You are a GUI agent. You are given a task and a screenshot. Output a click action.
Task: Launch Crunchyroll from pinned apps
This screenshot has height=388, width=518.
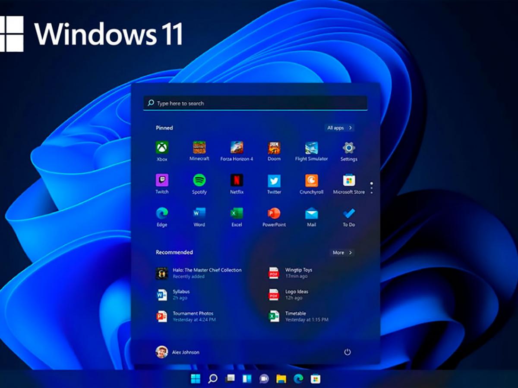click(311, 181)
